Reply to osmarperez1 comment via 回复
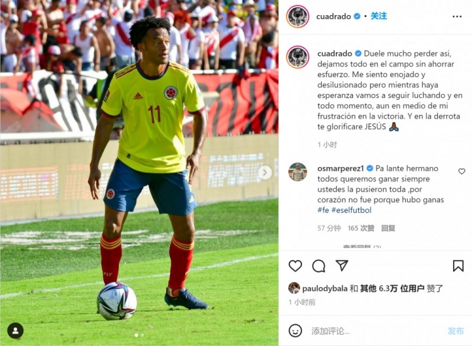The image size is (472, 346). (388, 229)
